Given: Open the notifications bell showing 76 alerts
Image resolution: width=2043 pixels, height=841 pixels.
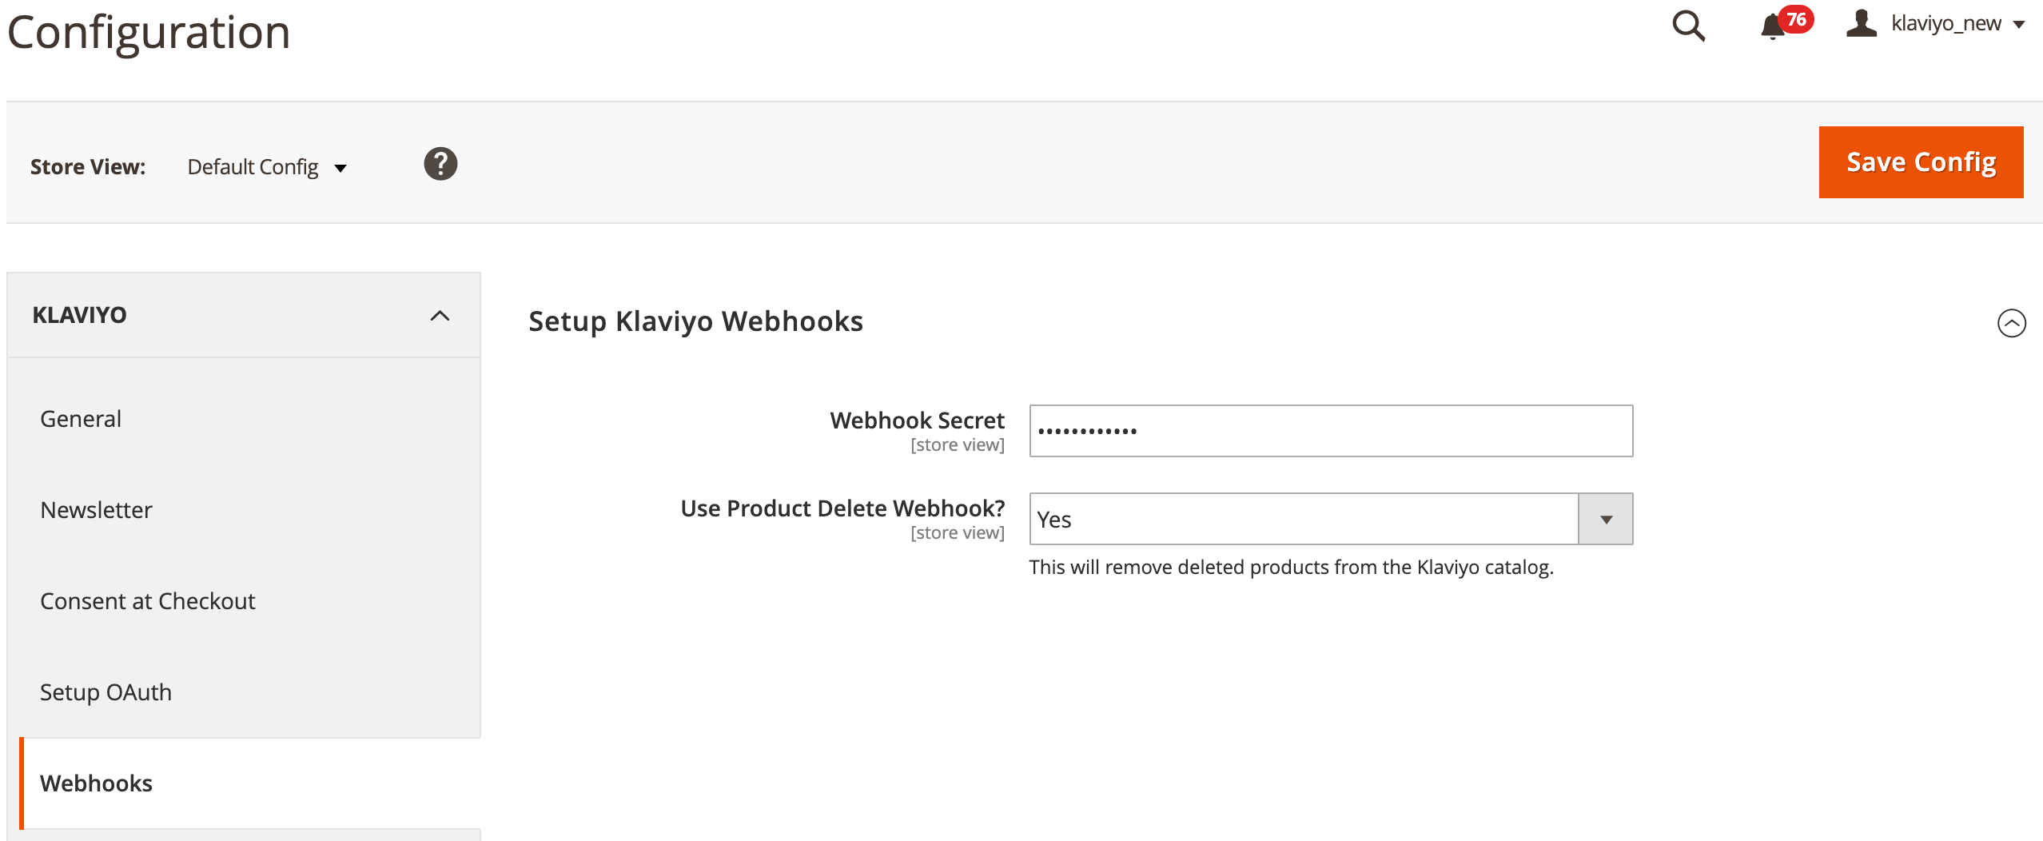Looking at the screenshot, I should point(1773,26).
